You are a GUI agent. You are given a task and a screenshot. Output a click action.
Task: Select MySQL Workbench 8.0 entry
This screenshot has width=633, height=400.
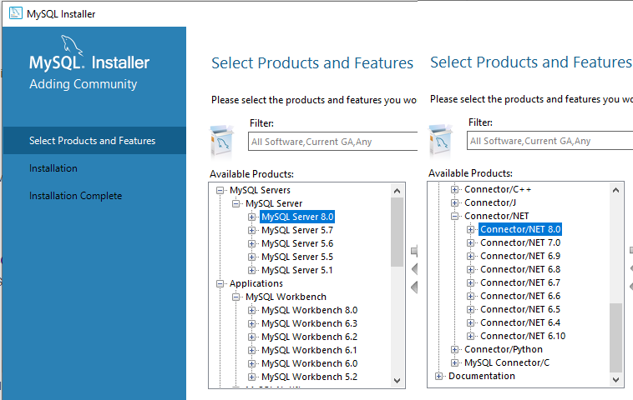(x=310, y=310)
